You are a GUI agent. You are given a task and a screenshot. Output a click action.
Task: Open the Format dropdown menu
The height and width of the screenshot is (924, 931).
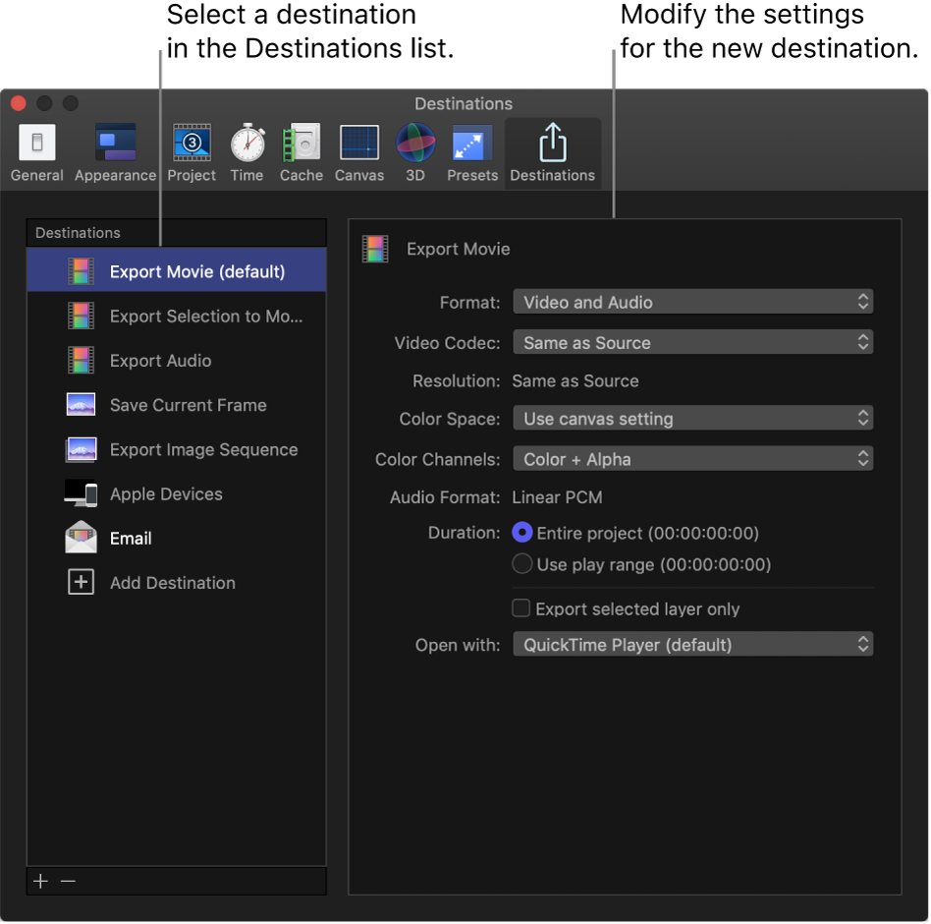pyautogui.click(x=692, y=301)
